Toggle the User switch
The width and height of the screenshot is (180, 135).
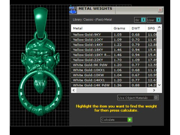coord(154,20)
